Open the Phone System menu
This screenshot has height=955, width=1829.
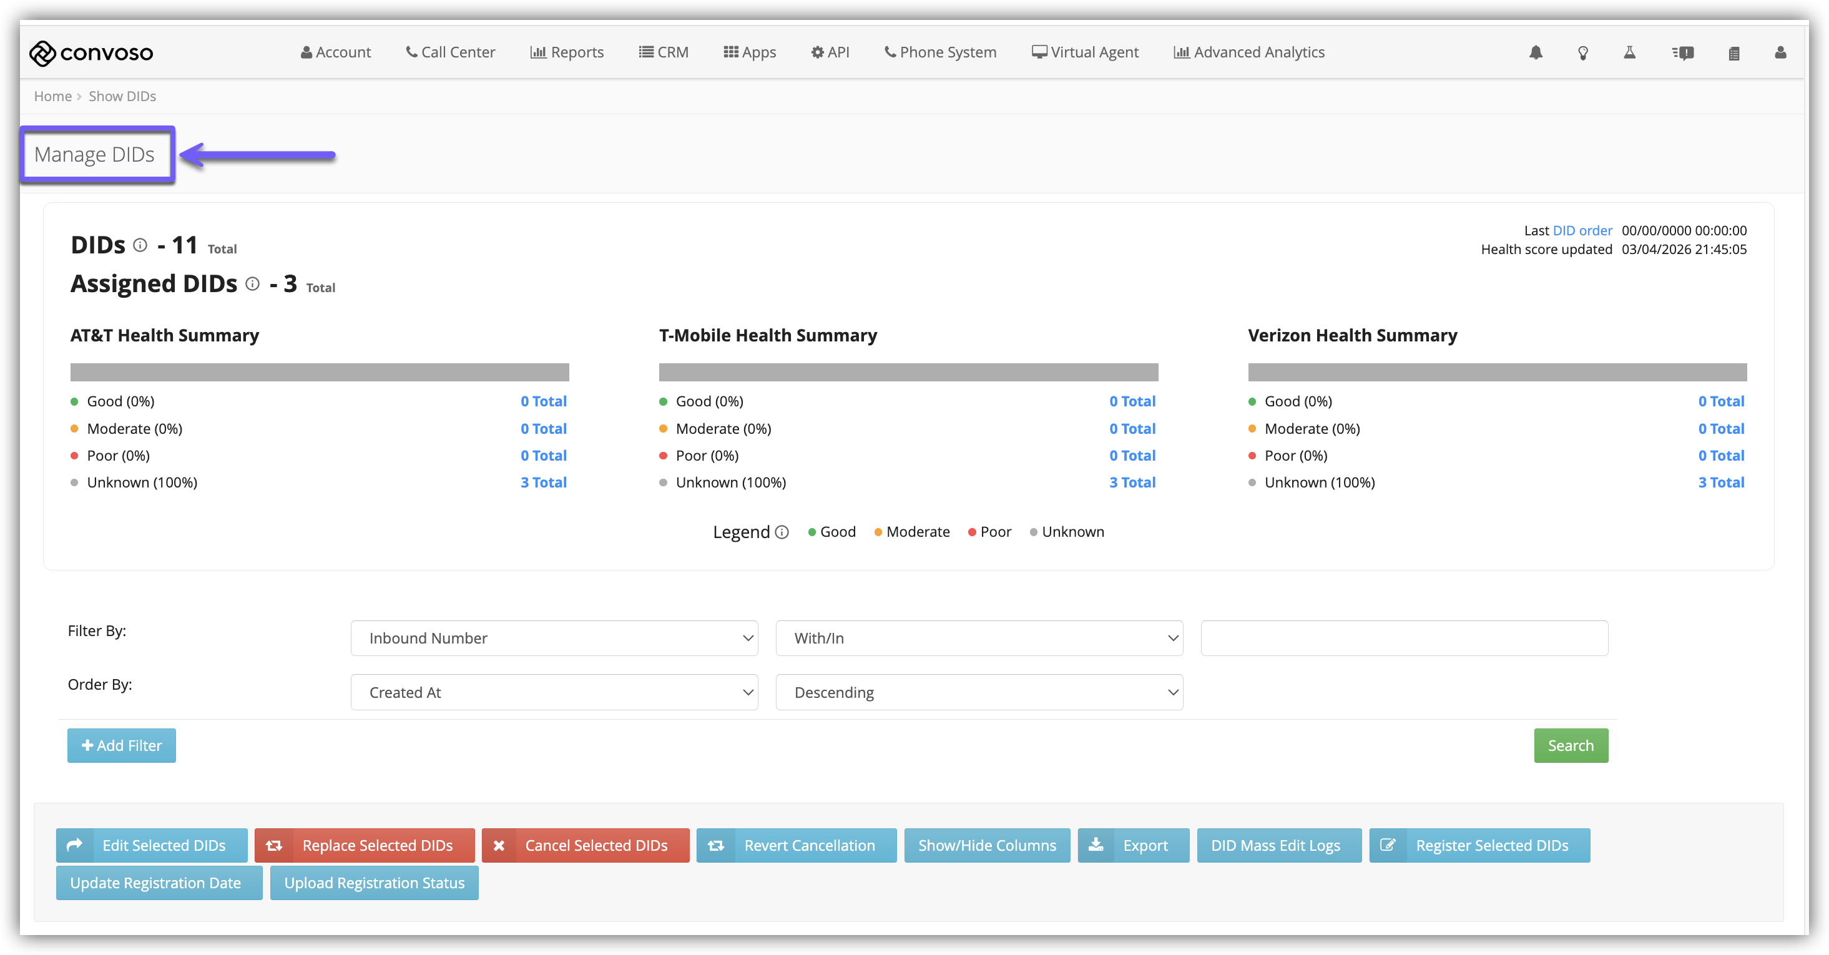coord(940,52)
